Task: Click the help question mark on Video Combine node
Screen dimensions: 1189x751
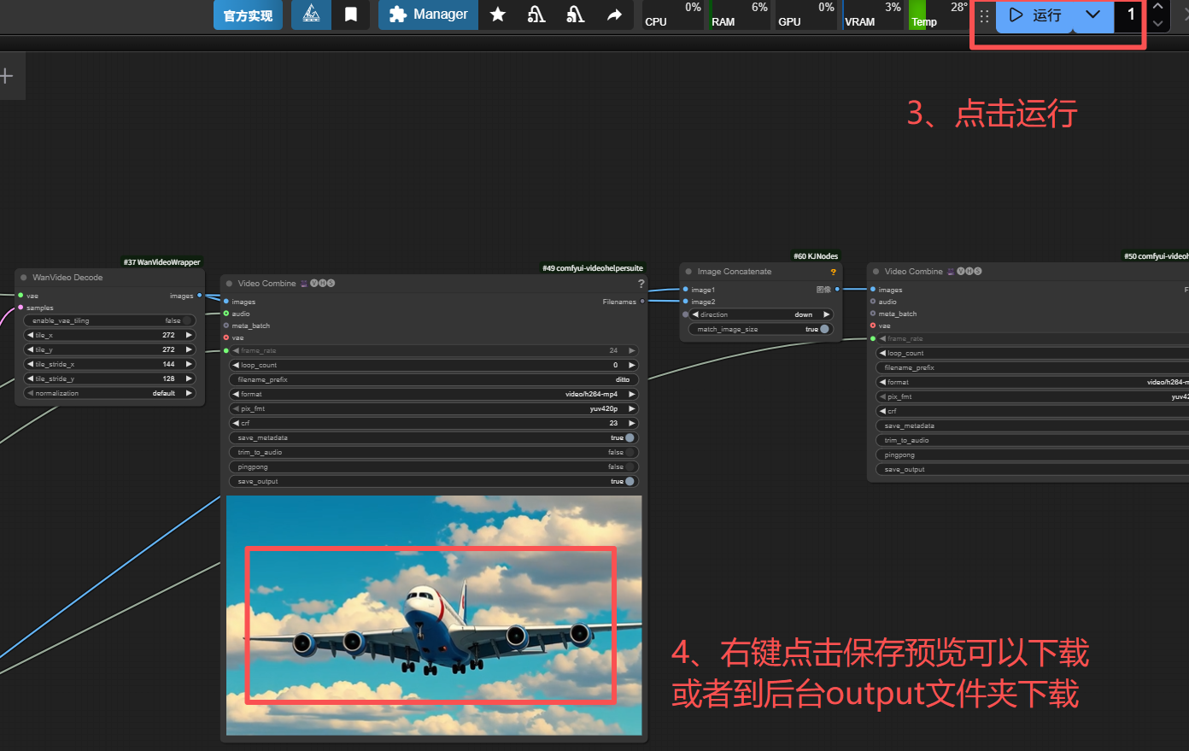Action: click(640, 284)
